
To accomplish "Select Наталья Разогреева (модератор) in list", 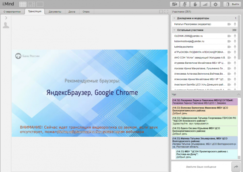I will [x=204, y=24].
